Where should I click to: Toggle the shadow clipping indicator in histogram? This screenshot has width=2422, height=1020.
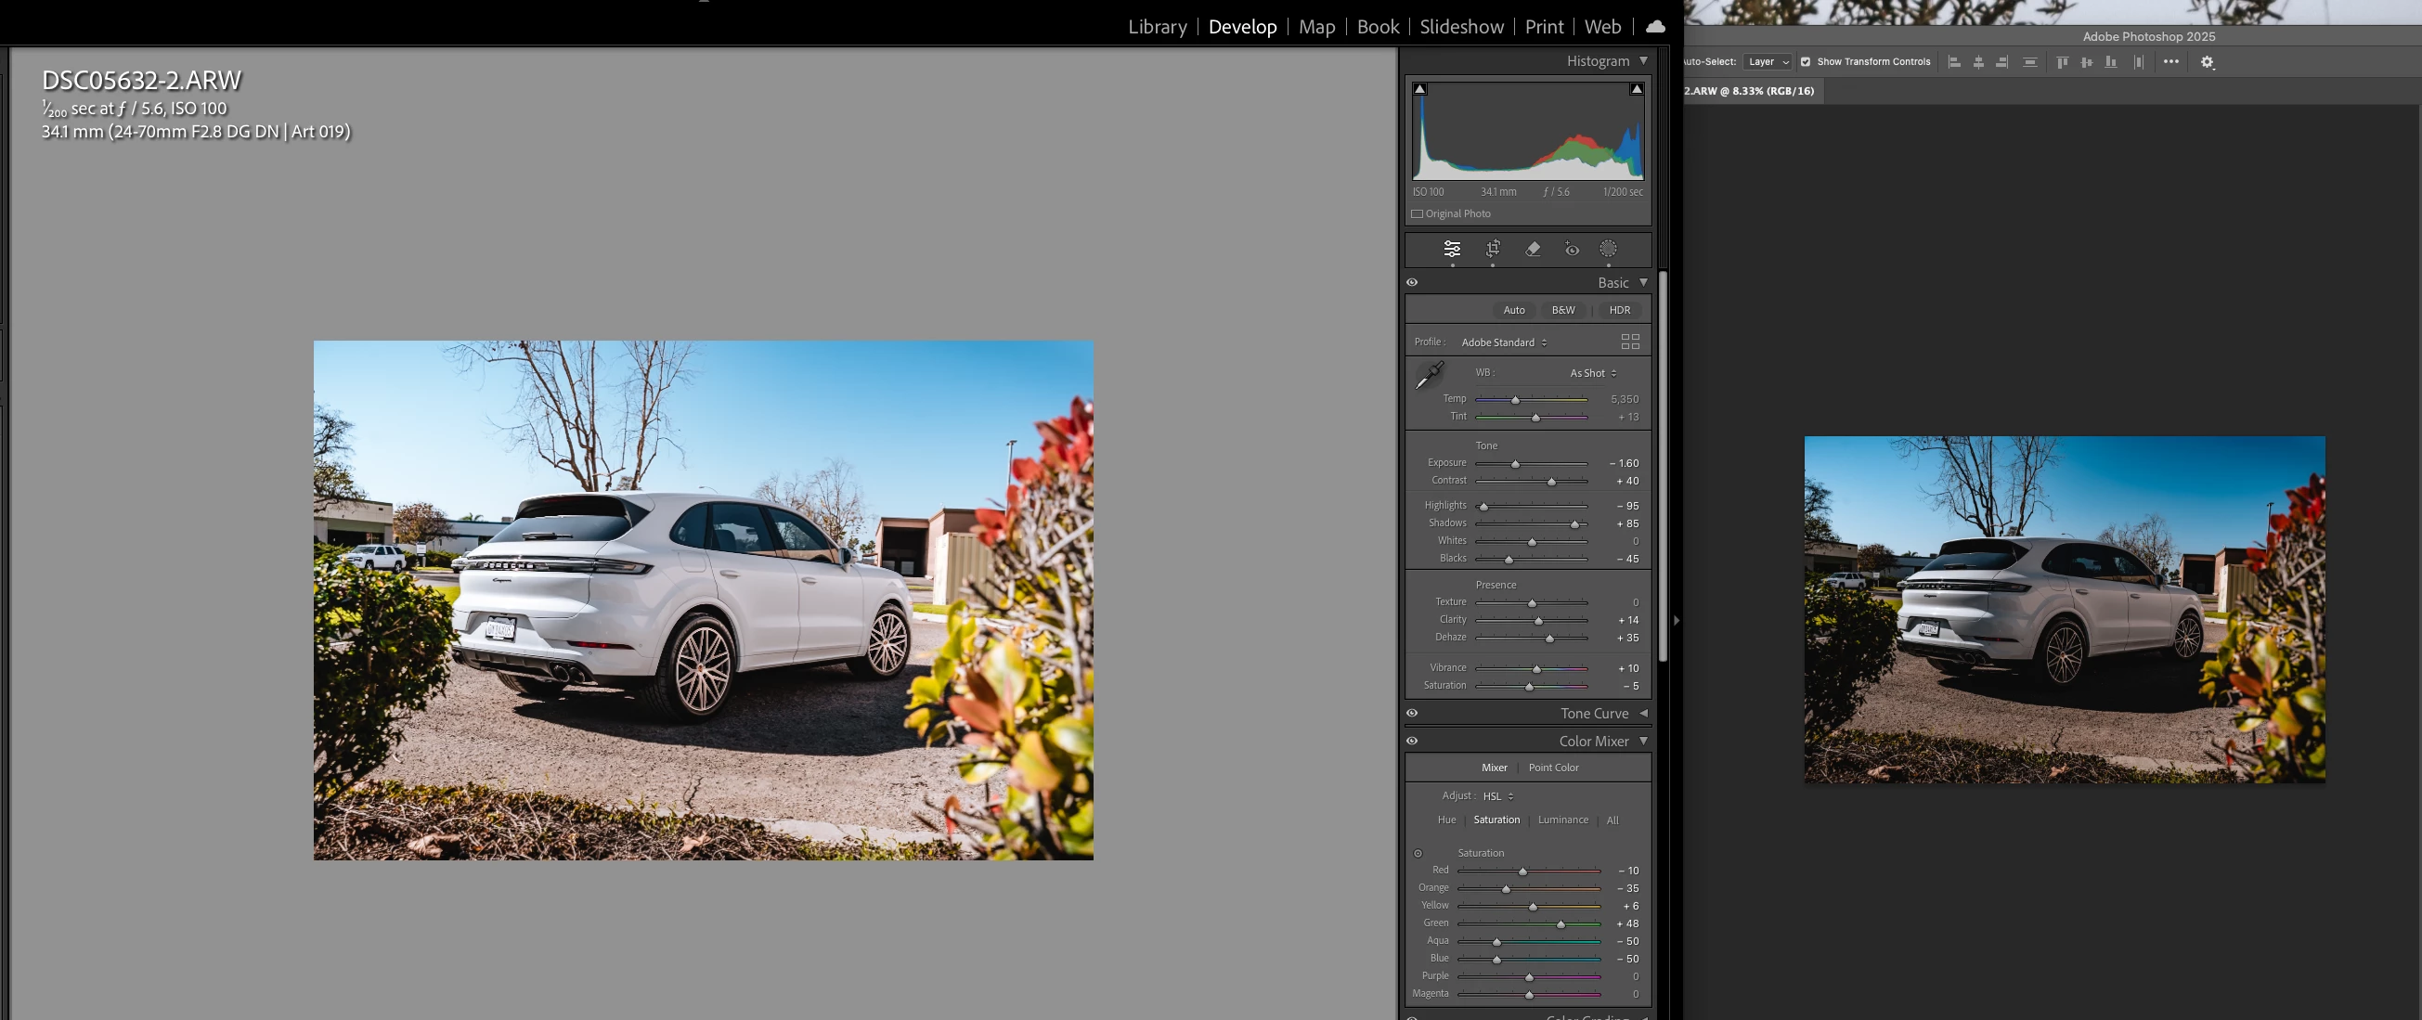click(1420, 89)
